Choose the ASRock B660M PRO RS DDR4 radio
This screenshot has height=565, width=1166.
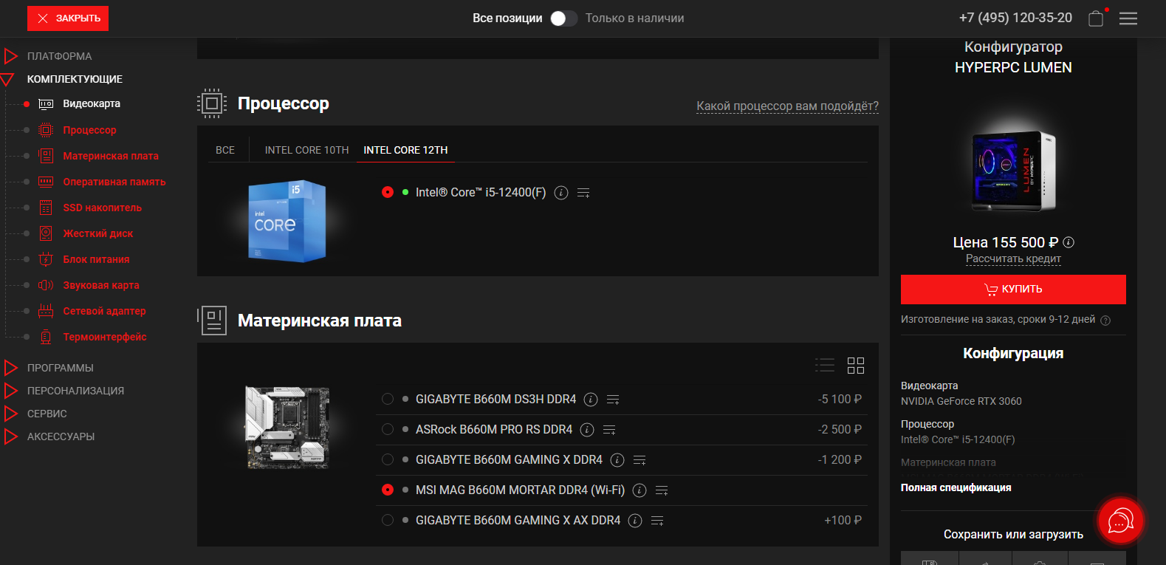[388, 429]
